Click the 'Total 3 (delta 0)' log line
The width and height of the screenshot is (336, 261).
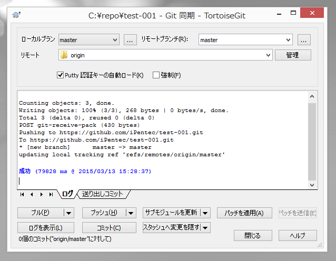coord(87,118)
